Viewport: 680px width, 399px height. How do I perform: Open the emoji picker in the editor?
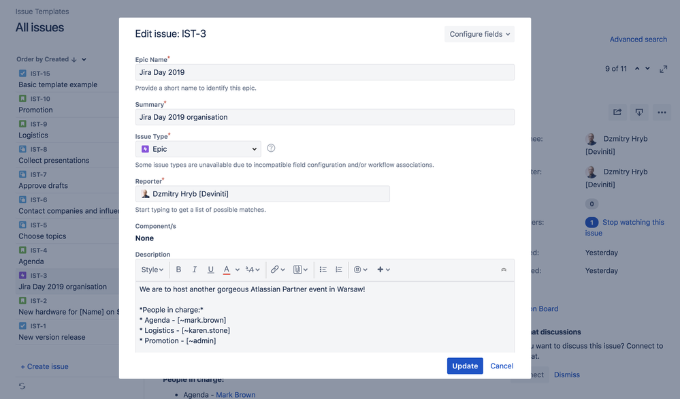tap(359, 269)
